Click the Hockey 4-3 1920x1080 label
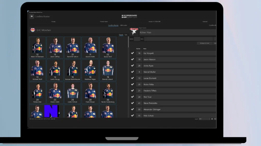The height and width of the screenshot is (146, 261). 154,22
